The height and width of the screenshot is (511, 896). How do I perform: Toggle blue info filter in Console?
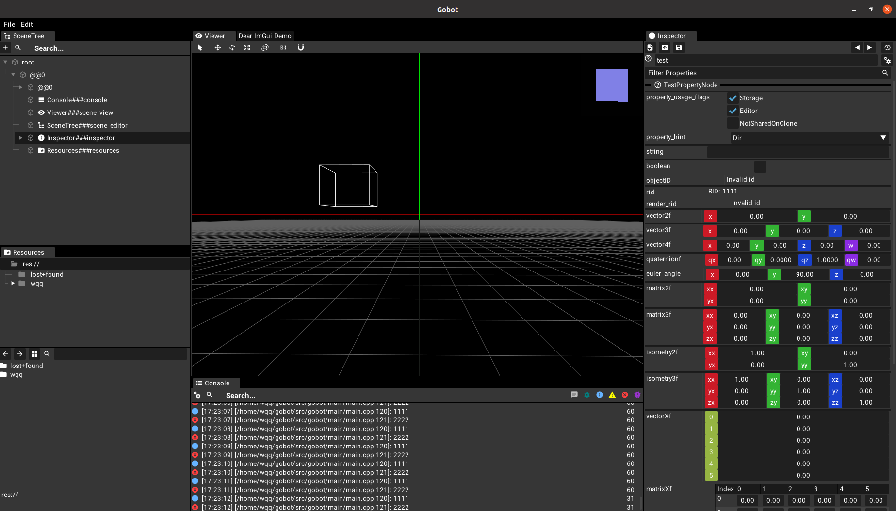pos(600,395)
